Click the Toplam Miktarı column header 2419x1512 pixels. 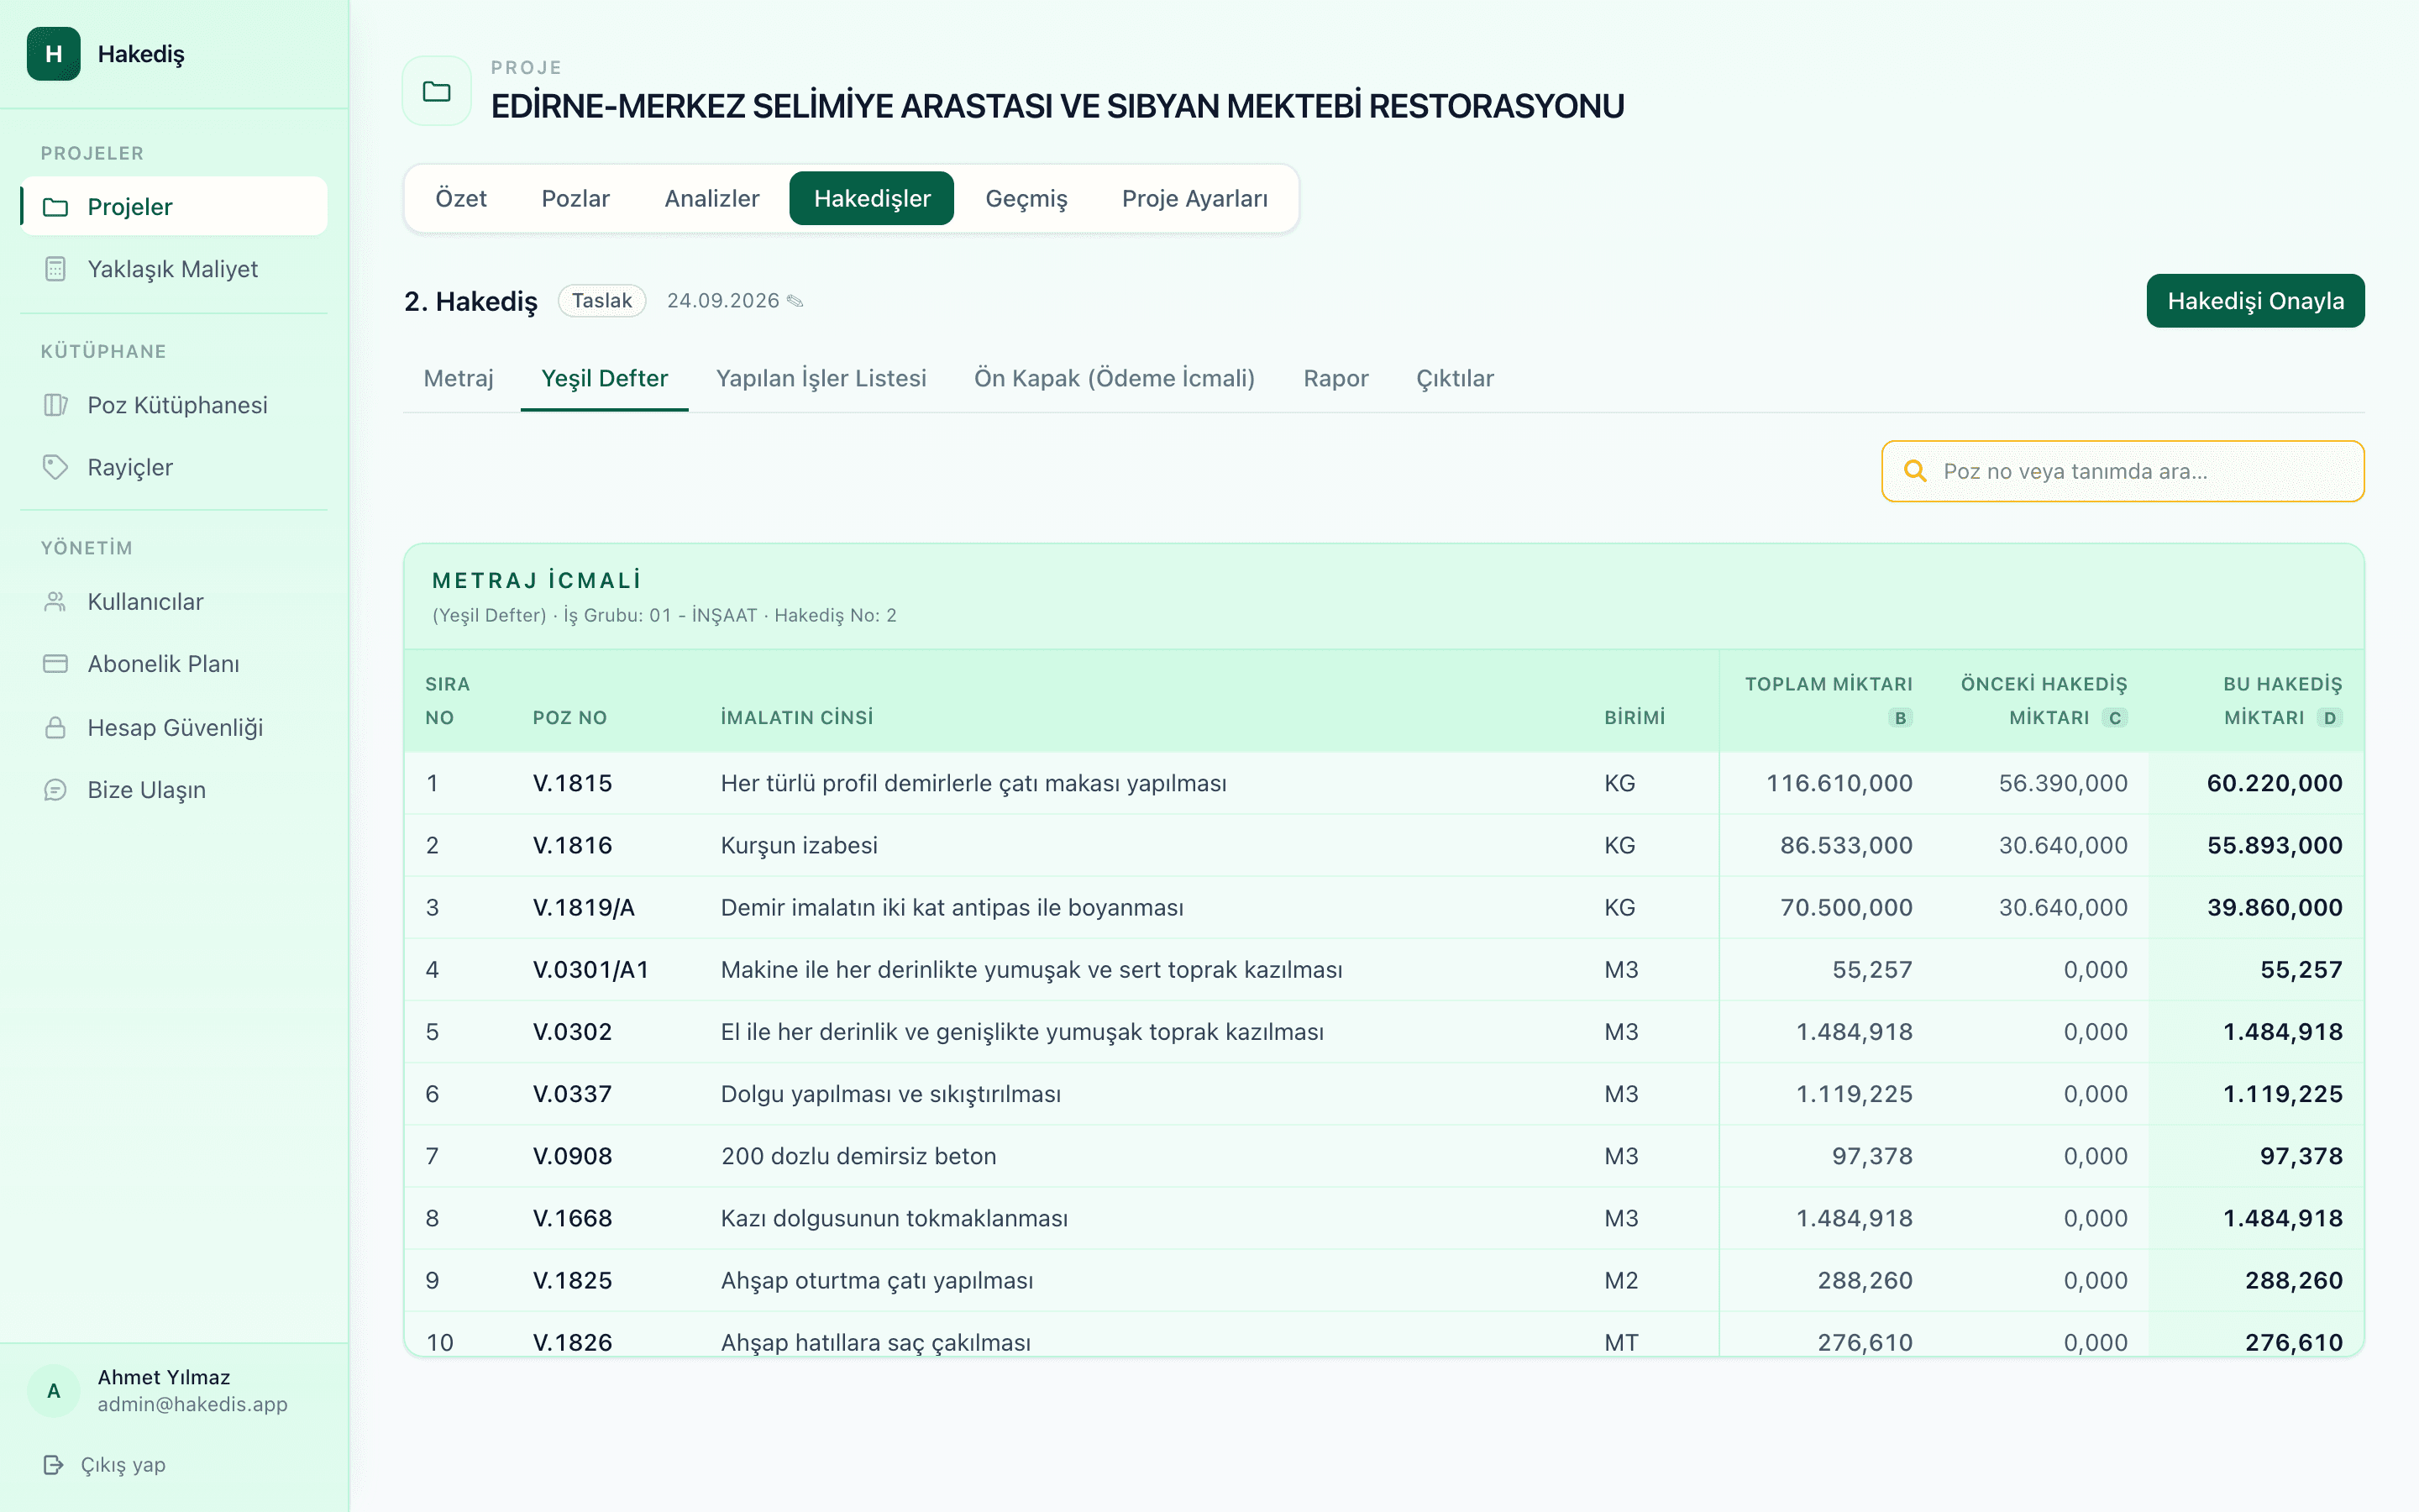tap(1829, 700)
